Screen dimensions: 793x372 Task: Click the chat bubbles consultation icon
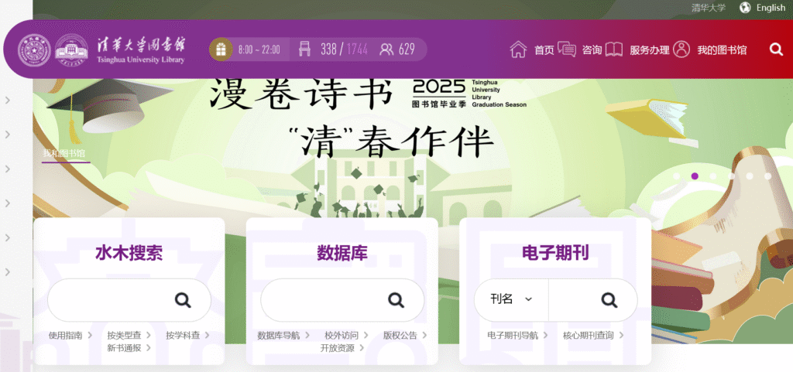coord(567,49)
